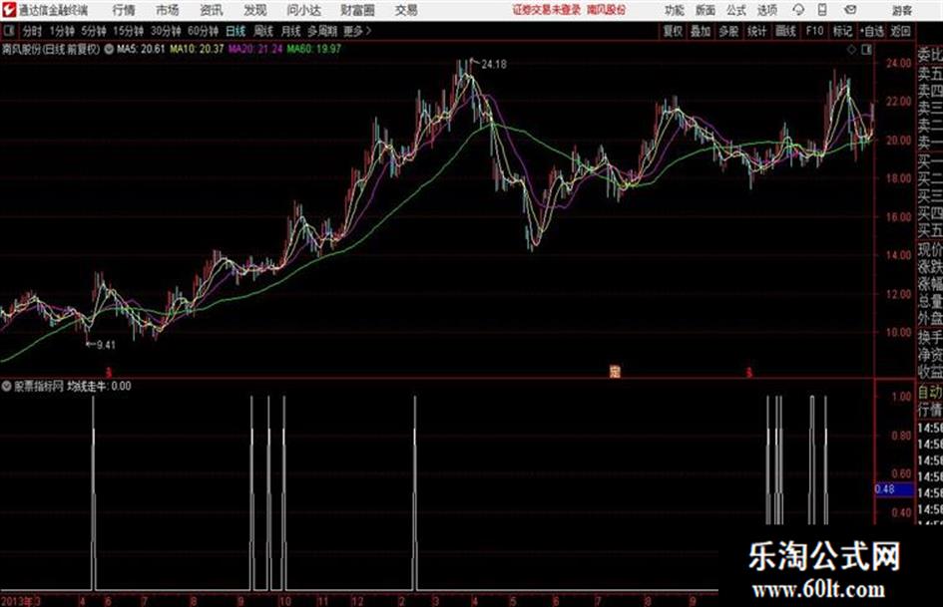Open the 问小达 menu
The height and width of the screenshot is (607, 943).
pyautogui.click(x=303, y=10)
